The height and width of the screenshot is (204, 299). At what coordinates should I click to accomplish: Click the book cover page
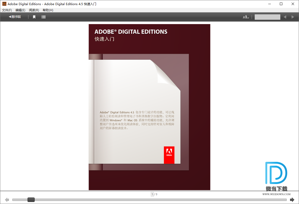point(149,107)
